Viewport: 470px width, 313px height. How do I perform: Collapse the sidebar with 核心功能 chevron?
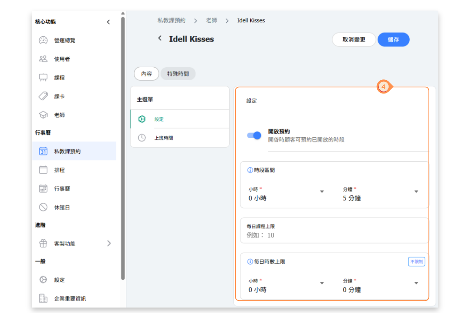(x=108, y=22)
